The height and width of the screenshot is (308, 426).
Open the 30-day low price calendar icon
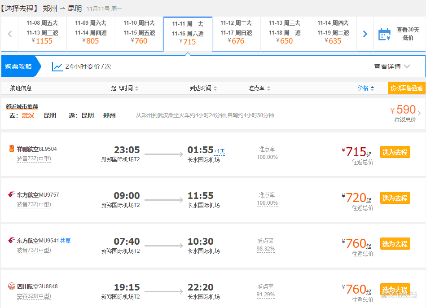[384, 34]
